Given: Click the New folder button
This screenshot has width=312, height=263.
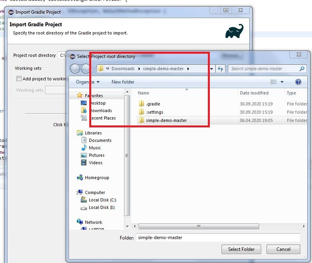Looking at the screenshot, I should [123, 82].
